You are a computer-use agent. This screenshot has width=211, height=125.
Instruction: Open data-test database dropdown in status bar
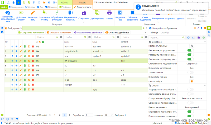172,123
